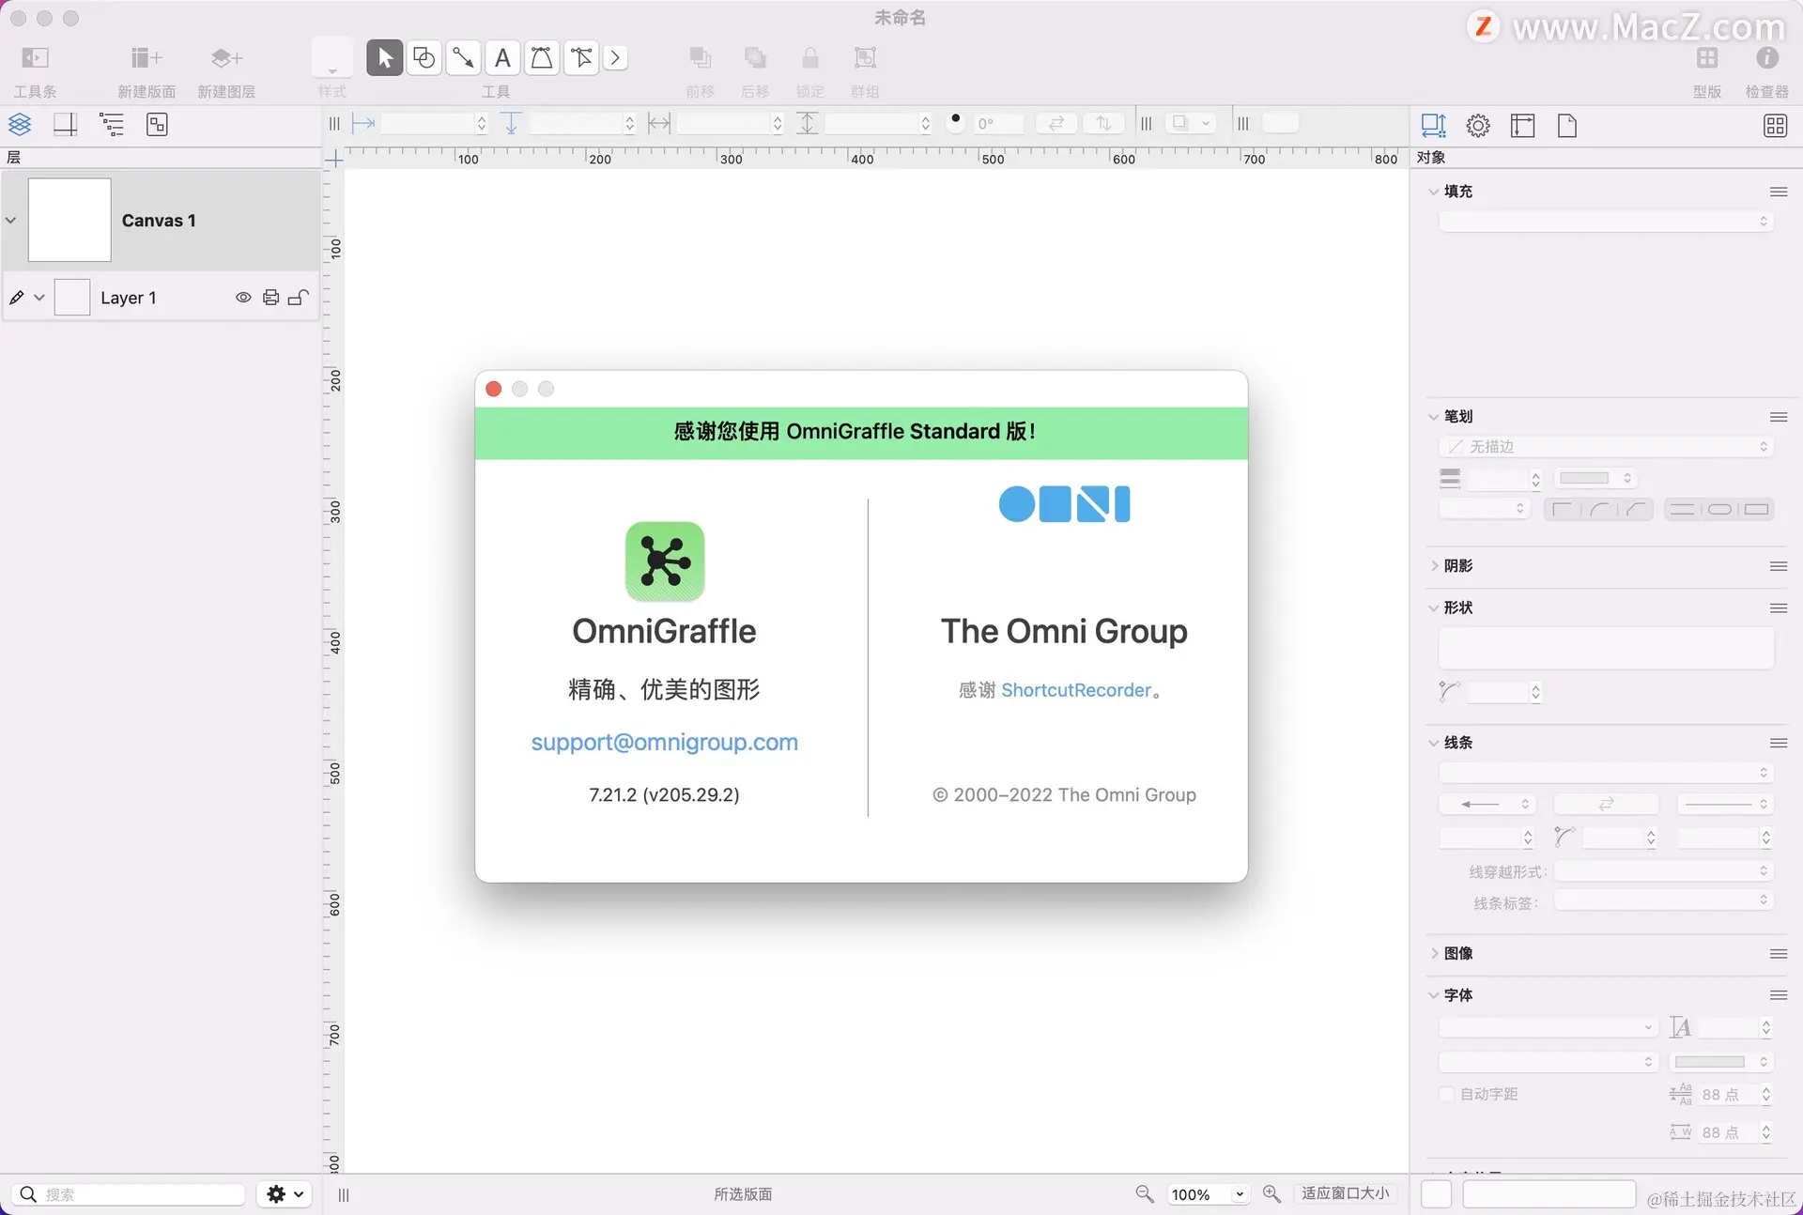Select the text tool
Image resolution: width=1803 pixels, height=1215 pixels.
502,58
